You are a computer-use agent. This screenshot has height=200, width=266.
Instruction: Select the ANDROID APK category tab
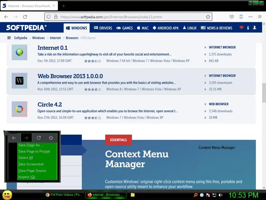pyautogui.click(x=165, y=28)
